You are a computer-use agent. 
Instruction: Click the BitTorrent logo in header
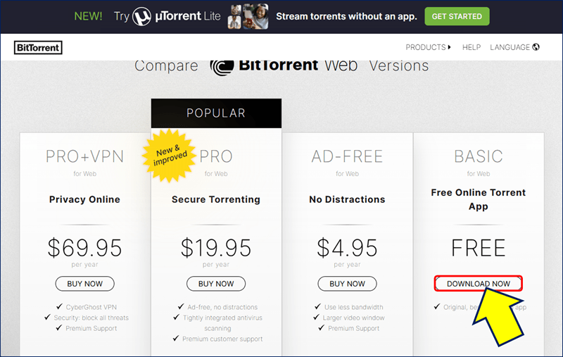[38, 47]
